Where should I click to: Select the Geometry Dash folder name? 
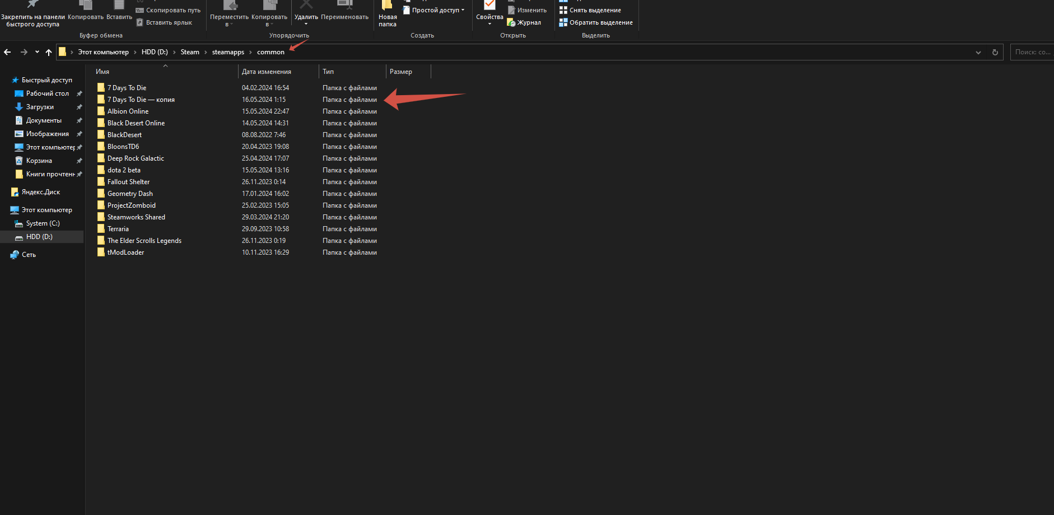[130, 194]
